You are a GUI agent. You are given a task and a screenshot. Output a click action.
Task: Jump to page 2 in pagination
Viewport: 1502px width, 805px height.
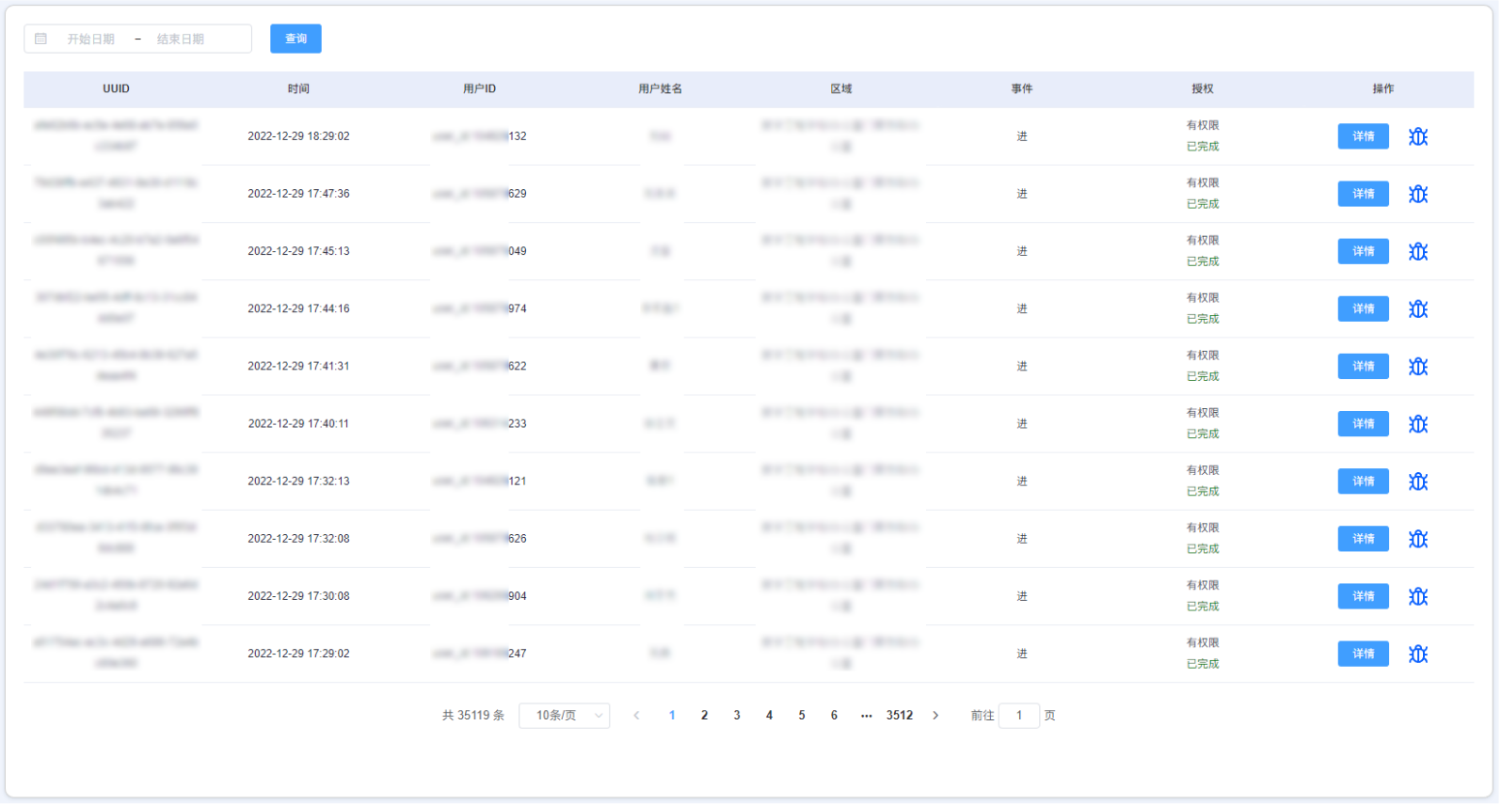pos(705,717)
